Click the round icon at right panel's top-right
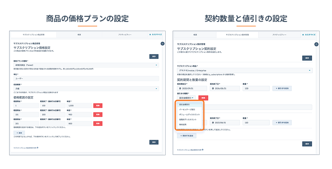The height and width of the screenshot is (169, 332). (x=316, y=44)
